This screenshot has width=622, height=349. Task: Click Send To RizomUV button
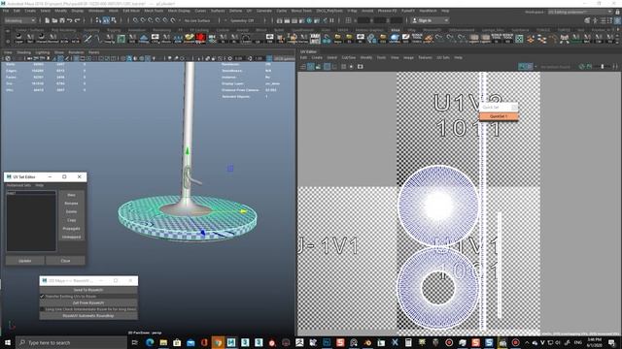88,290
